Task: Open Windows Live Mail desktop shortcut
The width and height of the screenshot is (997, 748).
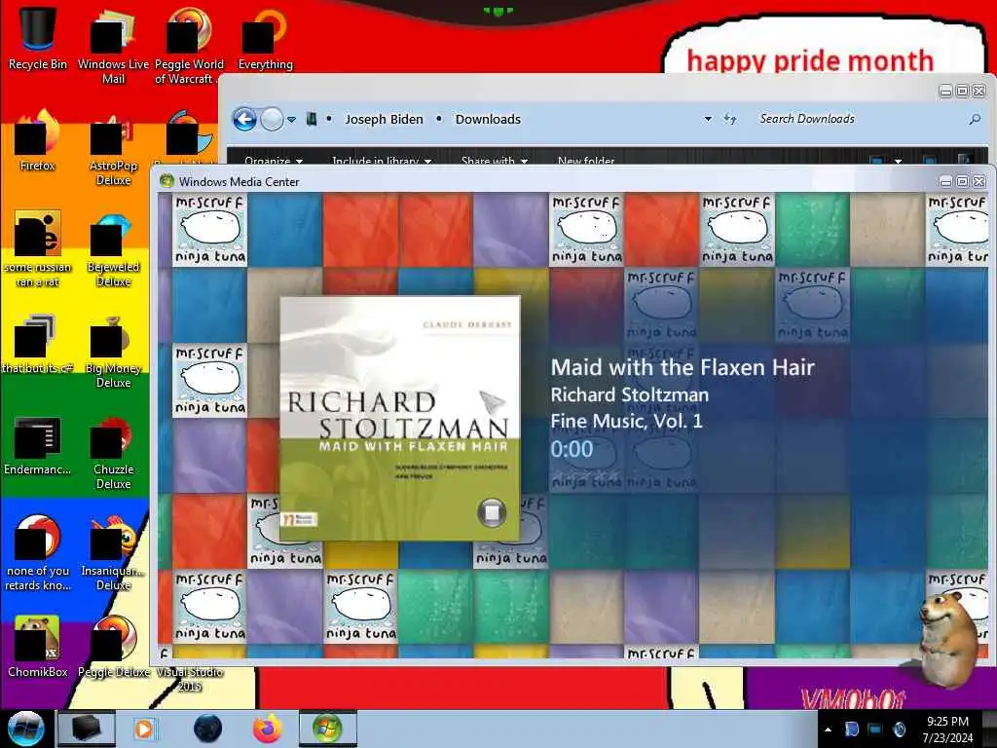Action: click(x=113, y=45)
